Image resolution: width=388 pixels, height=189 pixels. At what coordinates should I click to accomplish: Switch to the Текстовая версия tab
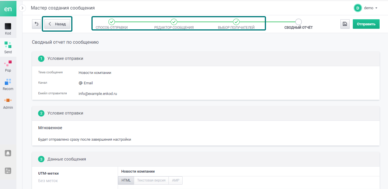click(x=151, y=180)
